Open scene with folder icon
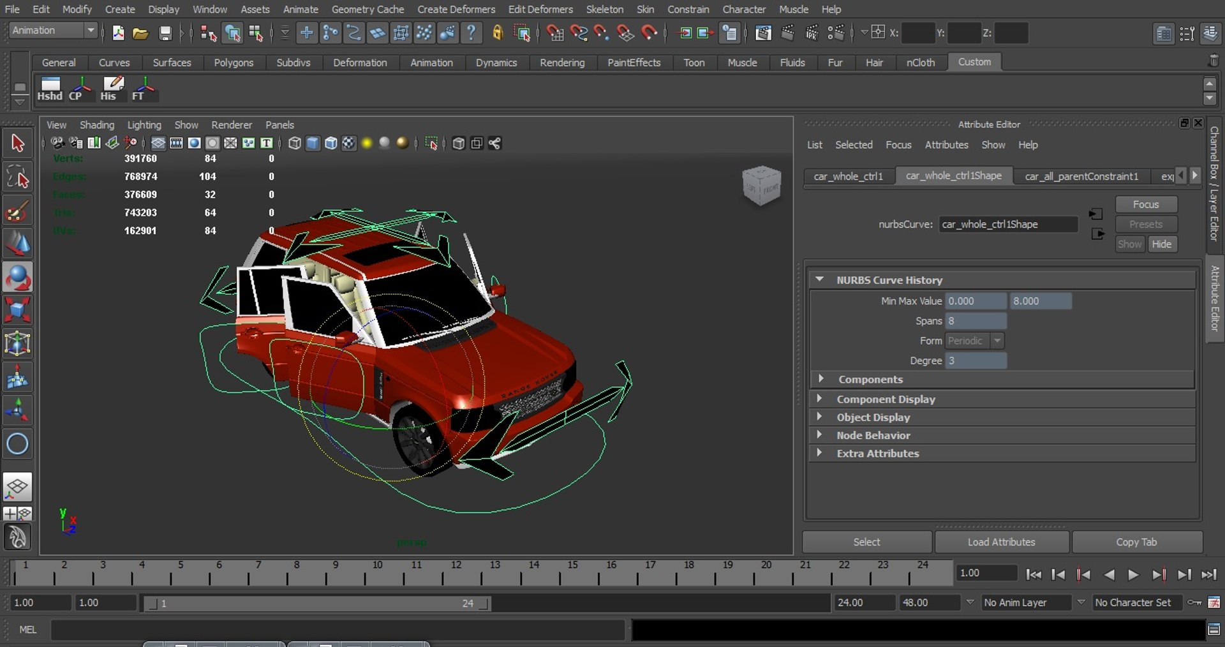Screen dimensions: 1225x647 click(140, 33)
